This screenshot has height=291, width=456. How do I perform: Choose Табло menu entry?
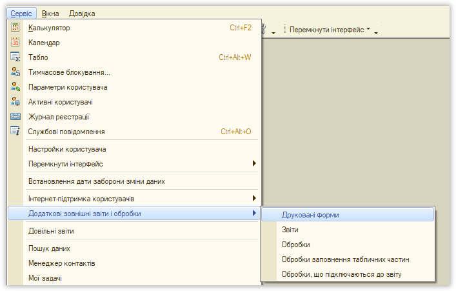click(x=134, y=57)
